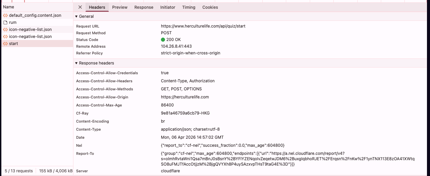This screenshot has width=430, height=176.
Task: Click the Access-Control-Allow-Origin value
Action: click(x=185, y=97)
